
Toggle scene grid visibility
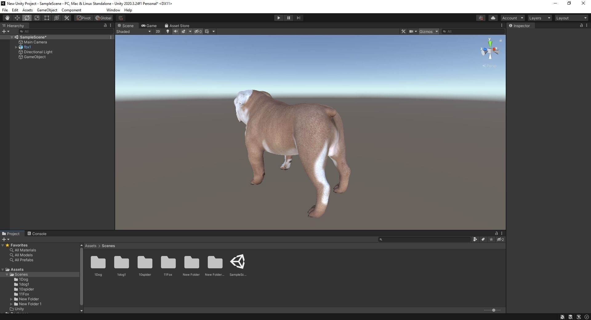click(207, 31)
